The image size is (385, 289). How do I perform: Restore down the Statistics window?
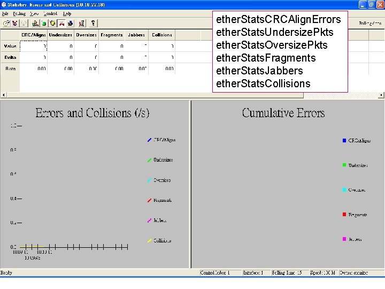point(371,5)
